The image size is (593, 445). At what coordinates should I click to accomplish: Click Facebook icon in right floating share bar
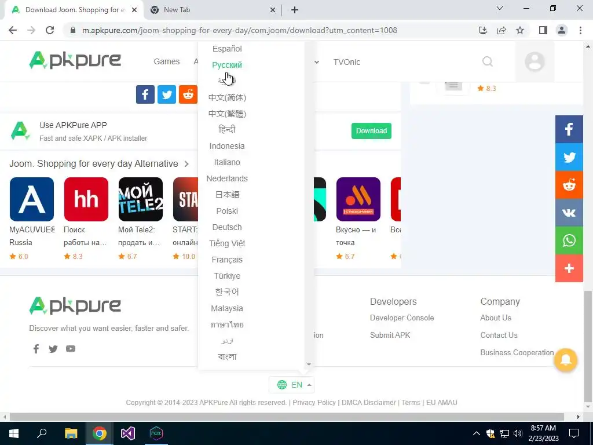coord(569,129)
